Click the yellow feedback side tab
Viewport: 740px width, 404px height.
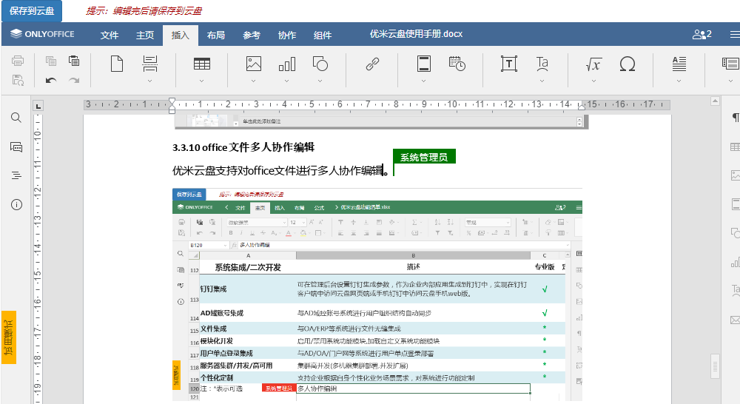(9, 337)
